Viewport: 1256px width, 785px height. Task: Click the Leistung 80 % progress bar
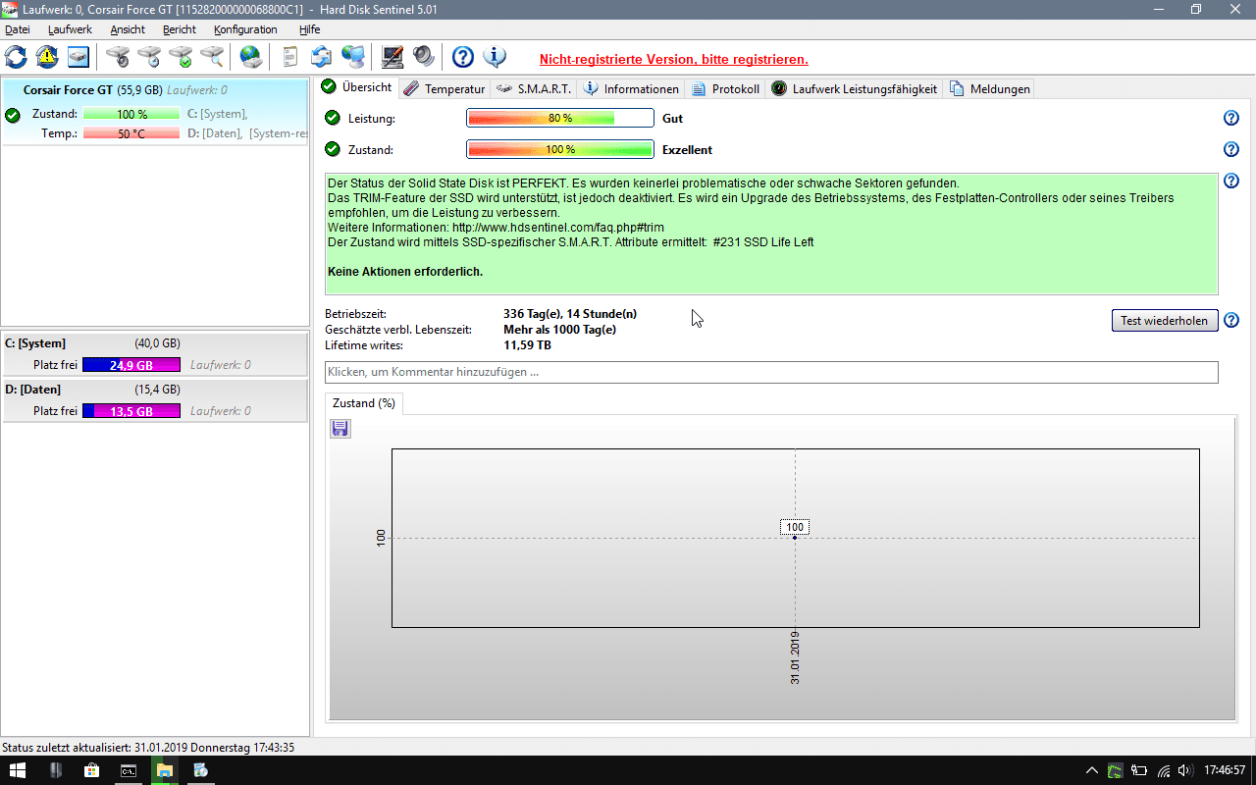[x=560, y=119]
